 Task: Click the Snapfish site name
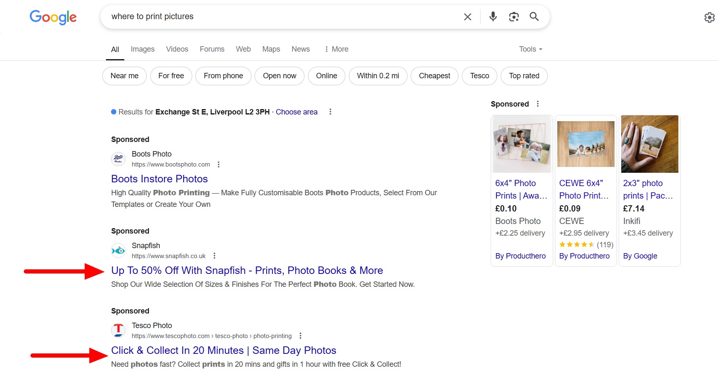[x=146, y=246]
